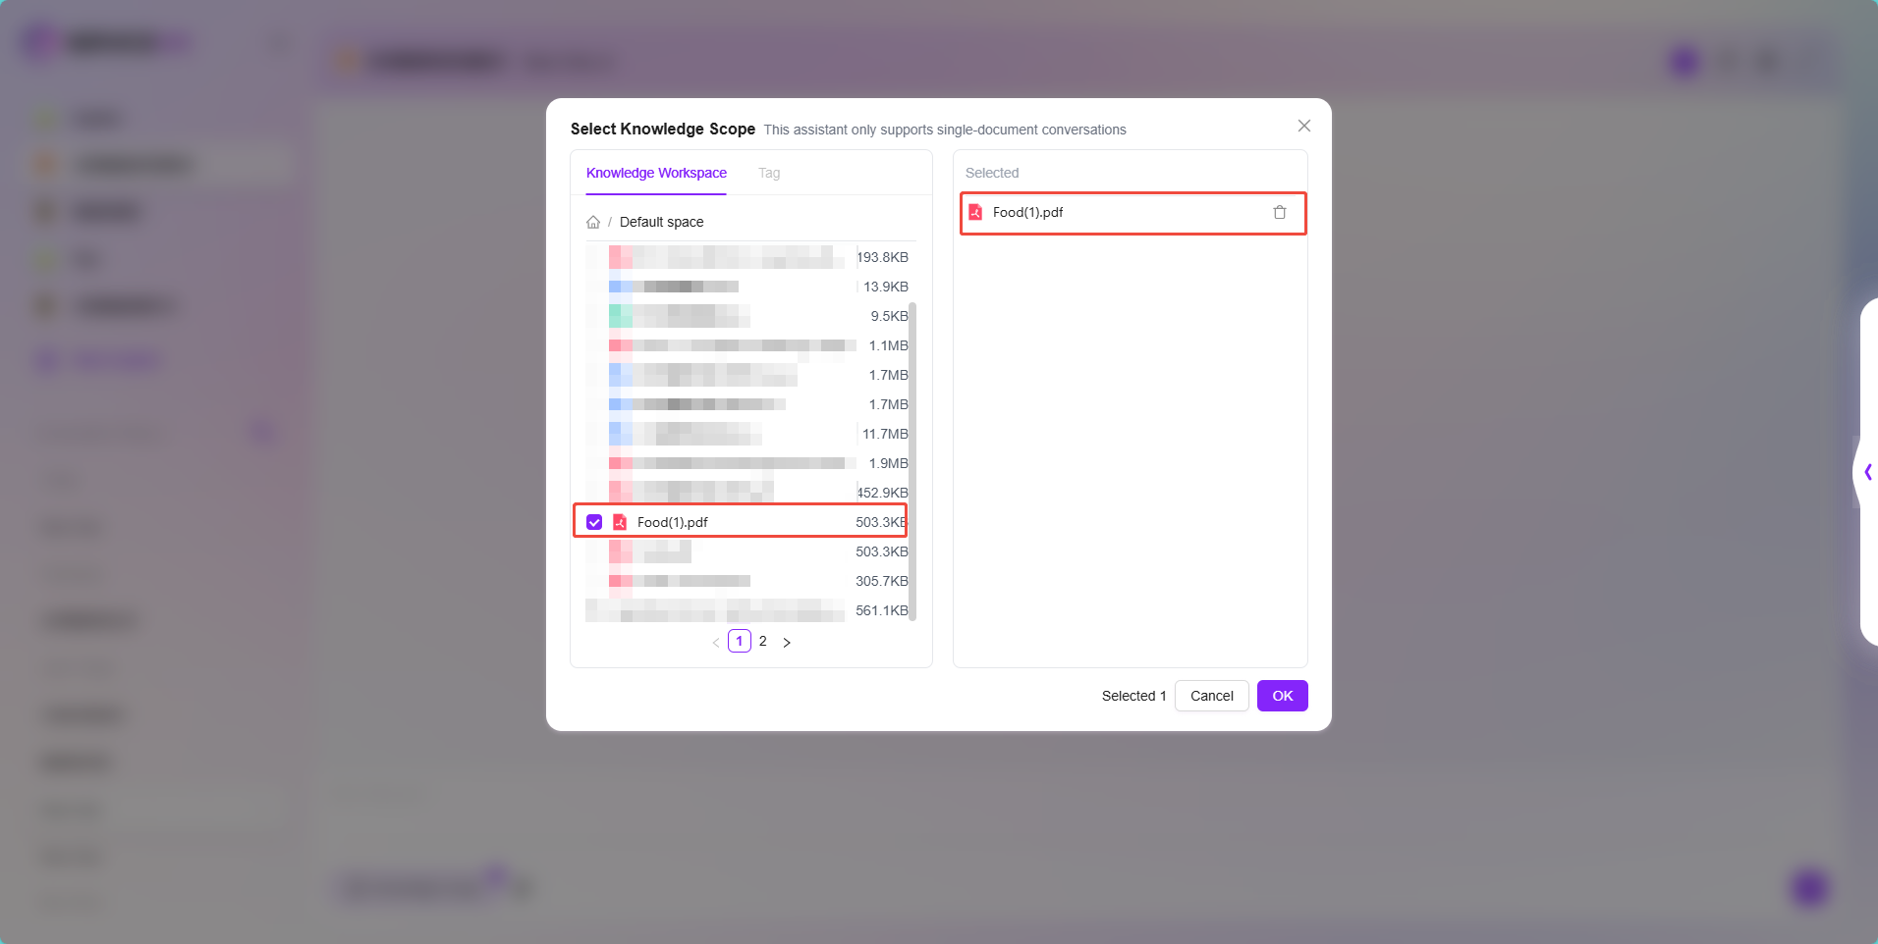The image size is (1878, 944).
Task: Go to the home breadcrumb icon
Action: pos(593,222)
